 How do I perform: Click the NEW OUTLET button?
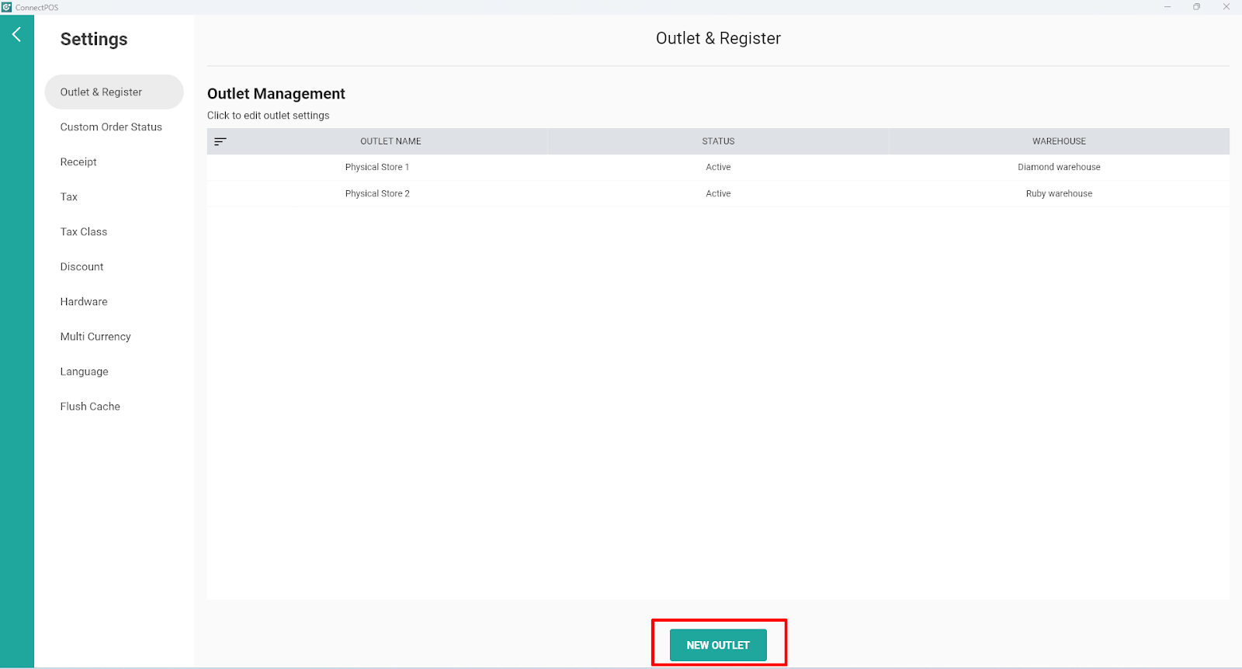718,645
